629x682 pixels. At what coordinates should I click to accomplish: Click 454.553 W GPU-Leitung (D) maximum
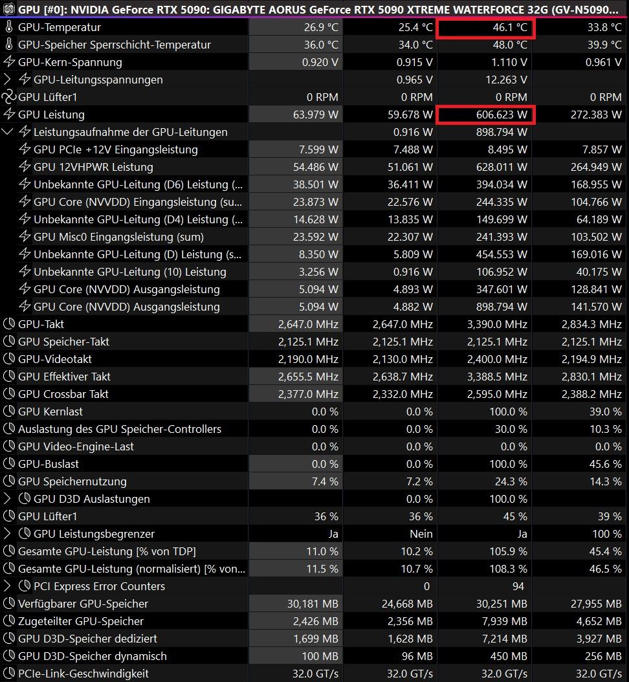pyautogui.click(x=502, y=254)
